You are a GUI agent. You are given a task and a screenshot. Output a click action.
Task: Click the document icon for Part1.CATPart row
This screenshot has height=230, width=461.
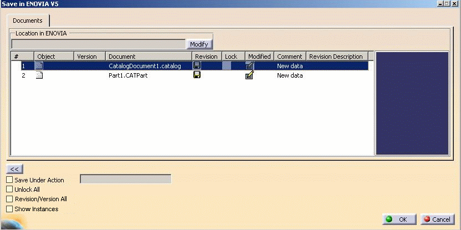(x=39, y=75)
